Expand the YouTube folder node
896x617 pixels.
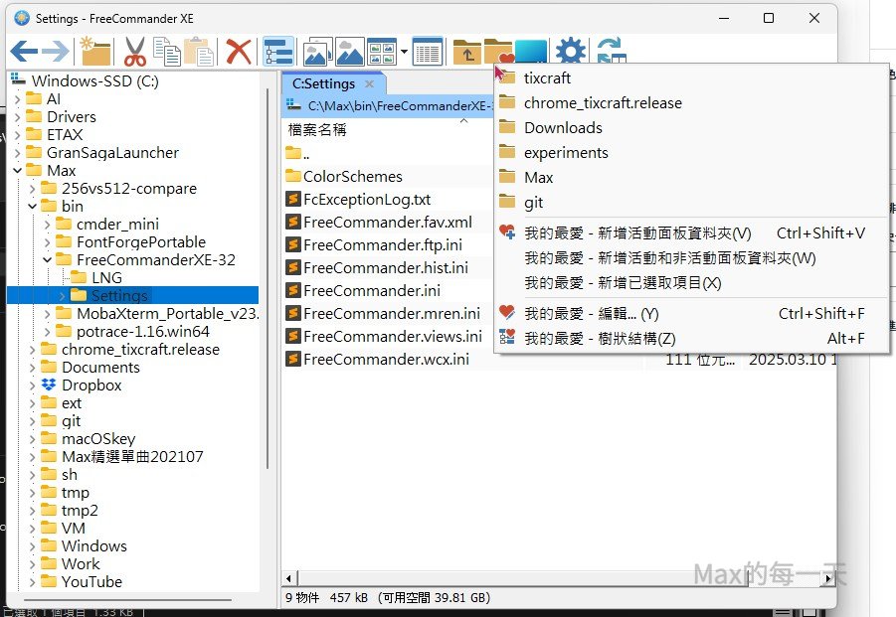[32, 582]
